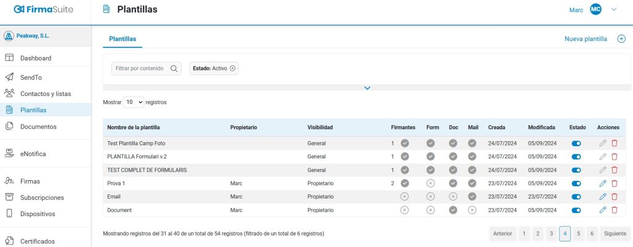Viewport: 633px width, 247px height.
Task: Click the plus icon beside Nueva plantilla
Action: pos(622,39)
